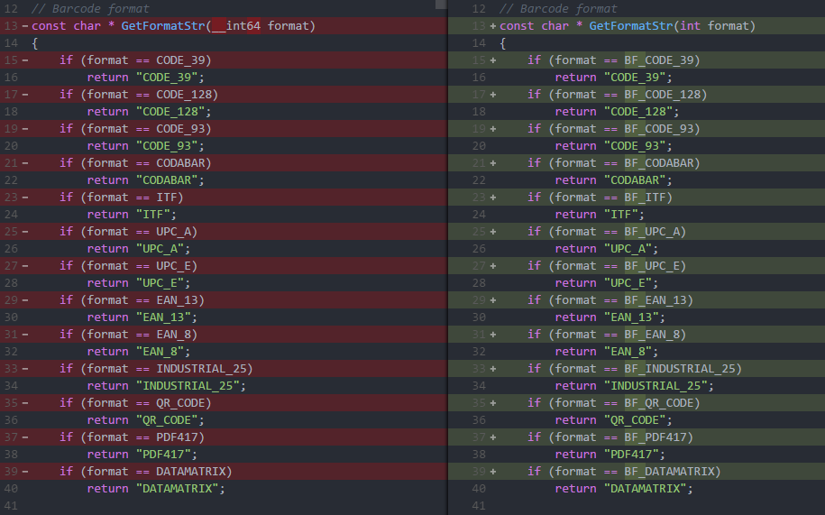This screenshot has height=515, width=825.
Task: Click 'BF_QR_CODE' on added line 35
Action: [x=659, y=402]
